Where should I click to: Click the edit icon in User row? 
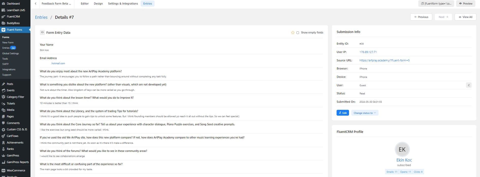[x=469, y=85]
